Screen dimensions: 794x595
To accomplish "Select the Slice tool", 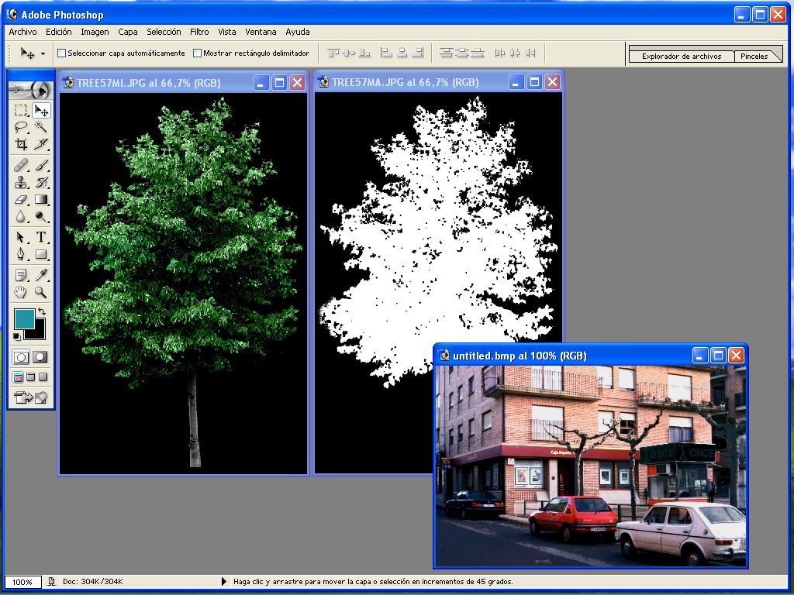I will [x=41, y=144].
